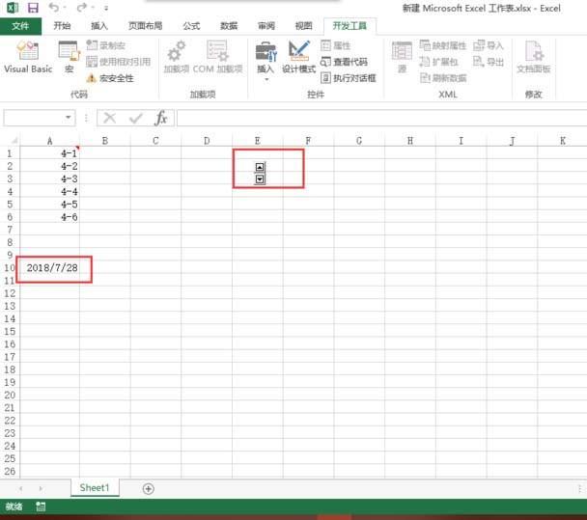Open the File (文件) tab

tap(20, 26)
